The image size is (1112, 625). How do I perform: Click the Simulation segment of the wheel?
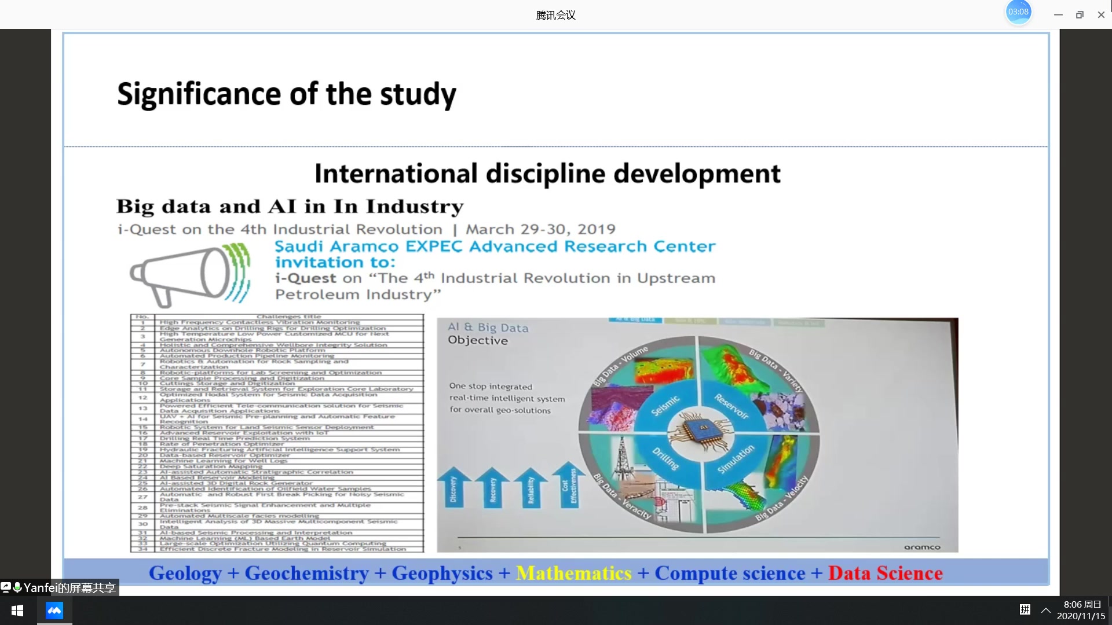coord(736,459)
